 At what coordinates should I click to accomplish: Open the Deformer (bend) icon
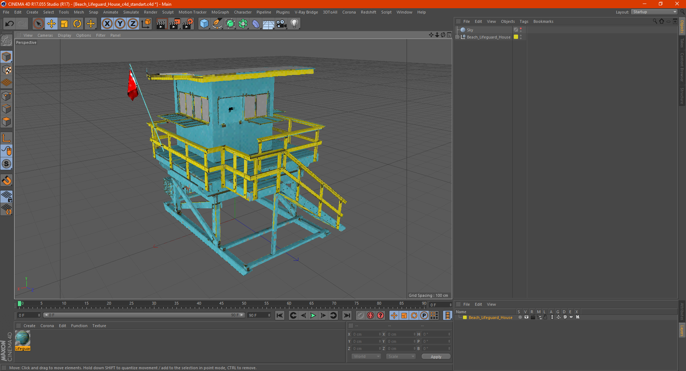click(x=256, y=24)
